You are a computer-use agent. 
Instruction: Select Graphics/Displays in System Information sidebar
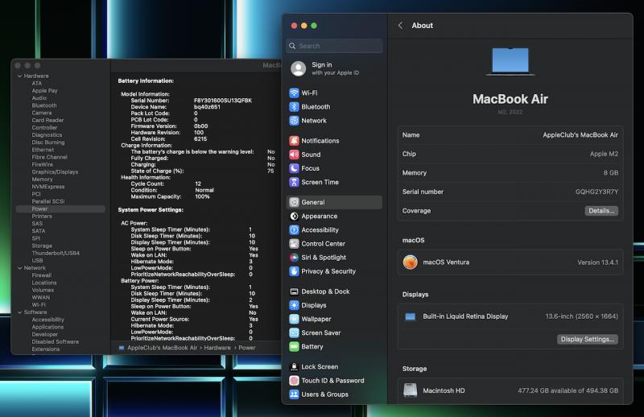(x=55, y=171)
